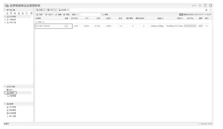Open the help question mark icon
The width and height of the screenshot is (223, 129).
pyautogui.click(x=205, y=5)
